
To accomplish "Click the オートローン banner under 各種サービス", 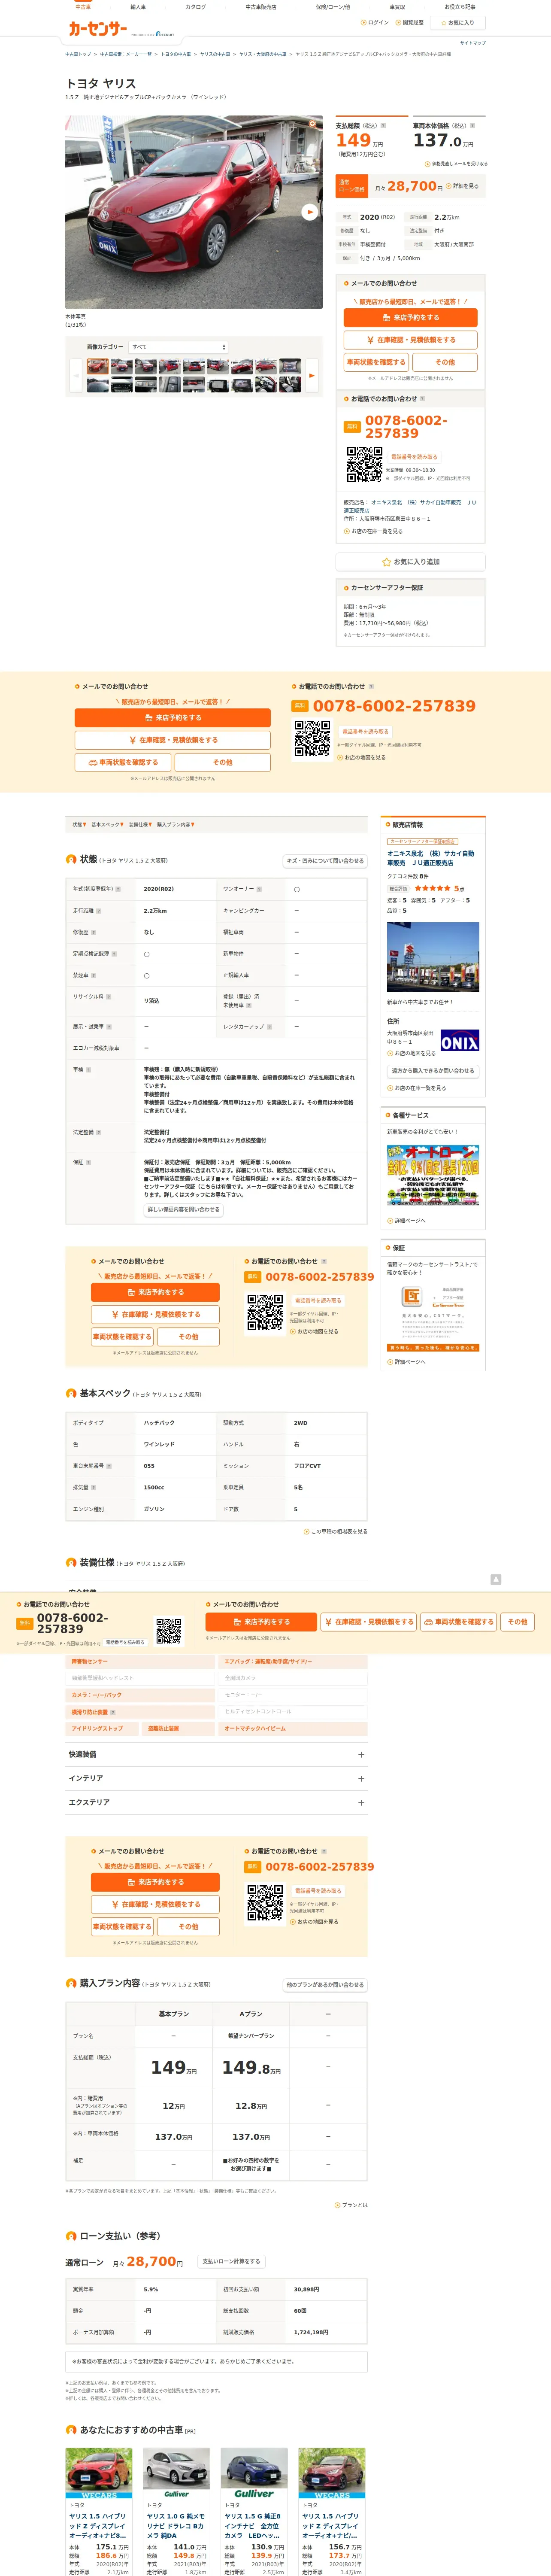I will click(x=433, y=1175).
